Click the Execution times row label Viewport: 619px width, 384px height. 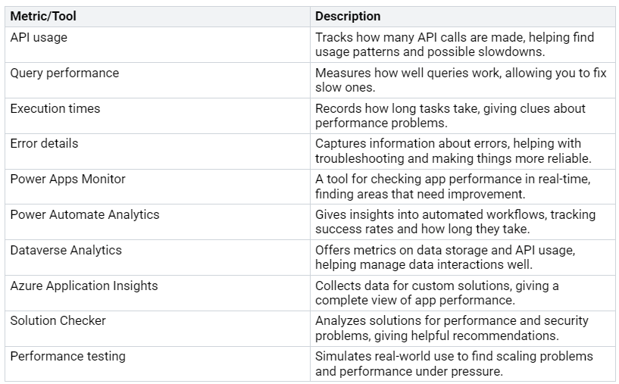click(55, 108)
